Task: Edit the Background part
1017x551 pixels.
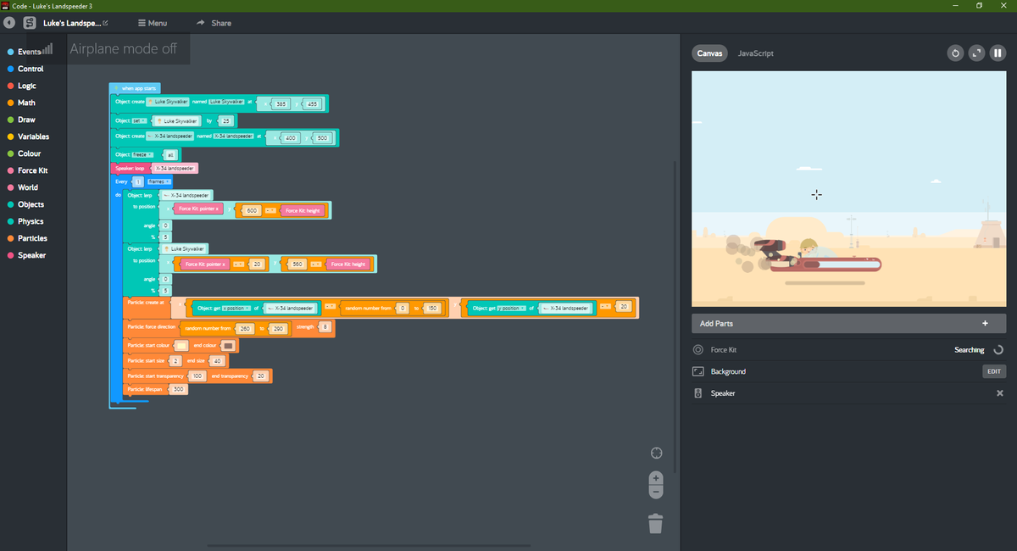Action: click(994, 371)
